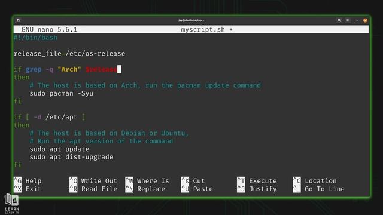Click the ^R Read File shortcut

click(x=93, y=189)
